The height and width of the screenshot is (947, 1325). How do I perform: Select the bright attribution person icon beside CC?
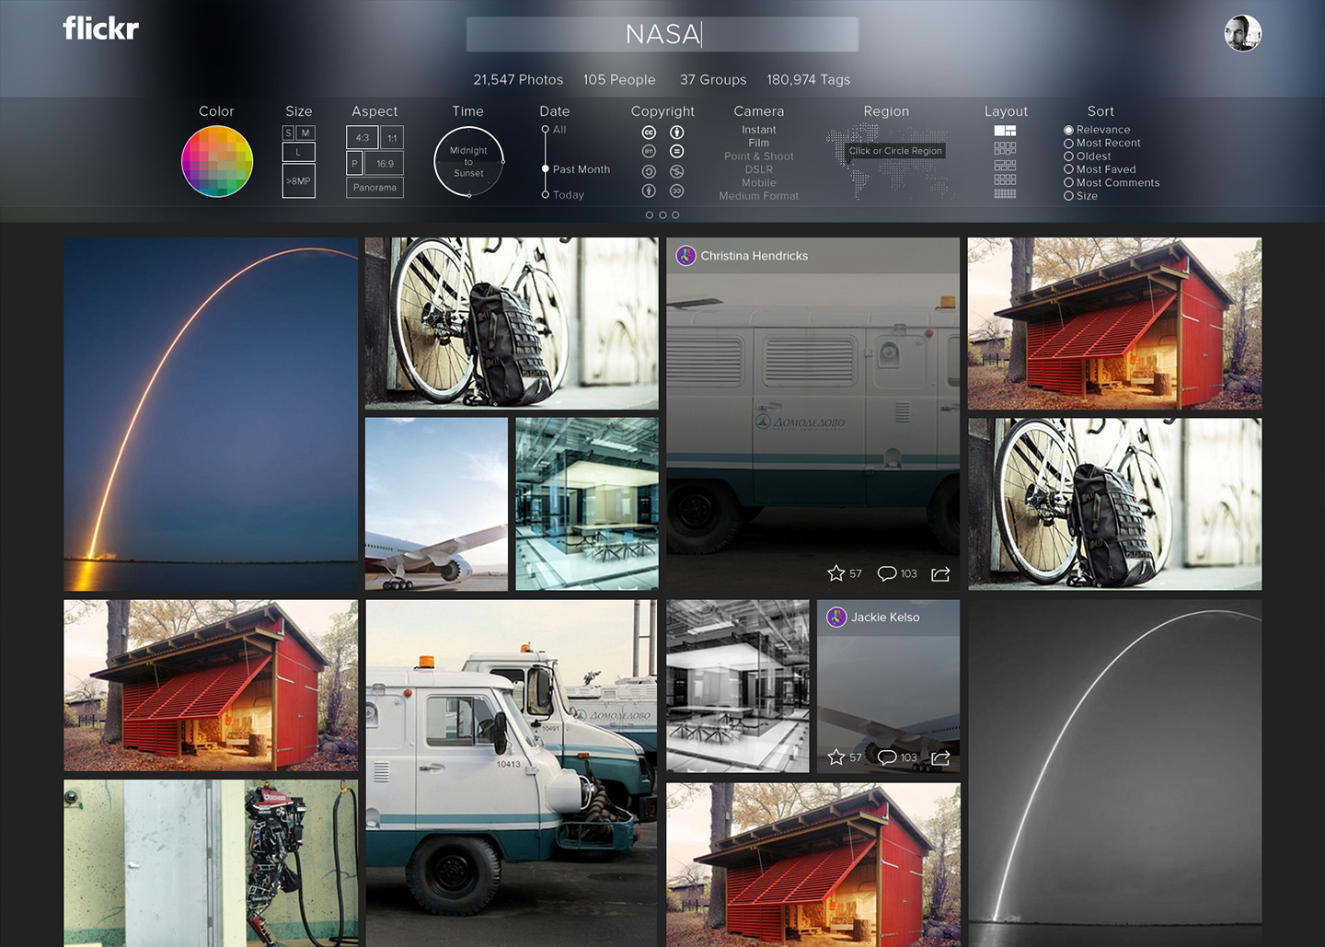point(676,133)
